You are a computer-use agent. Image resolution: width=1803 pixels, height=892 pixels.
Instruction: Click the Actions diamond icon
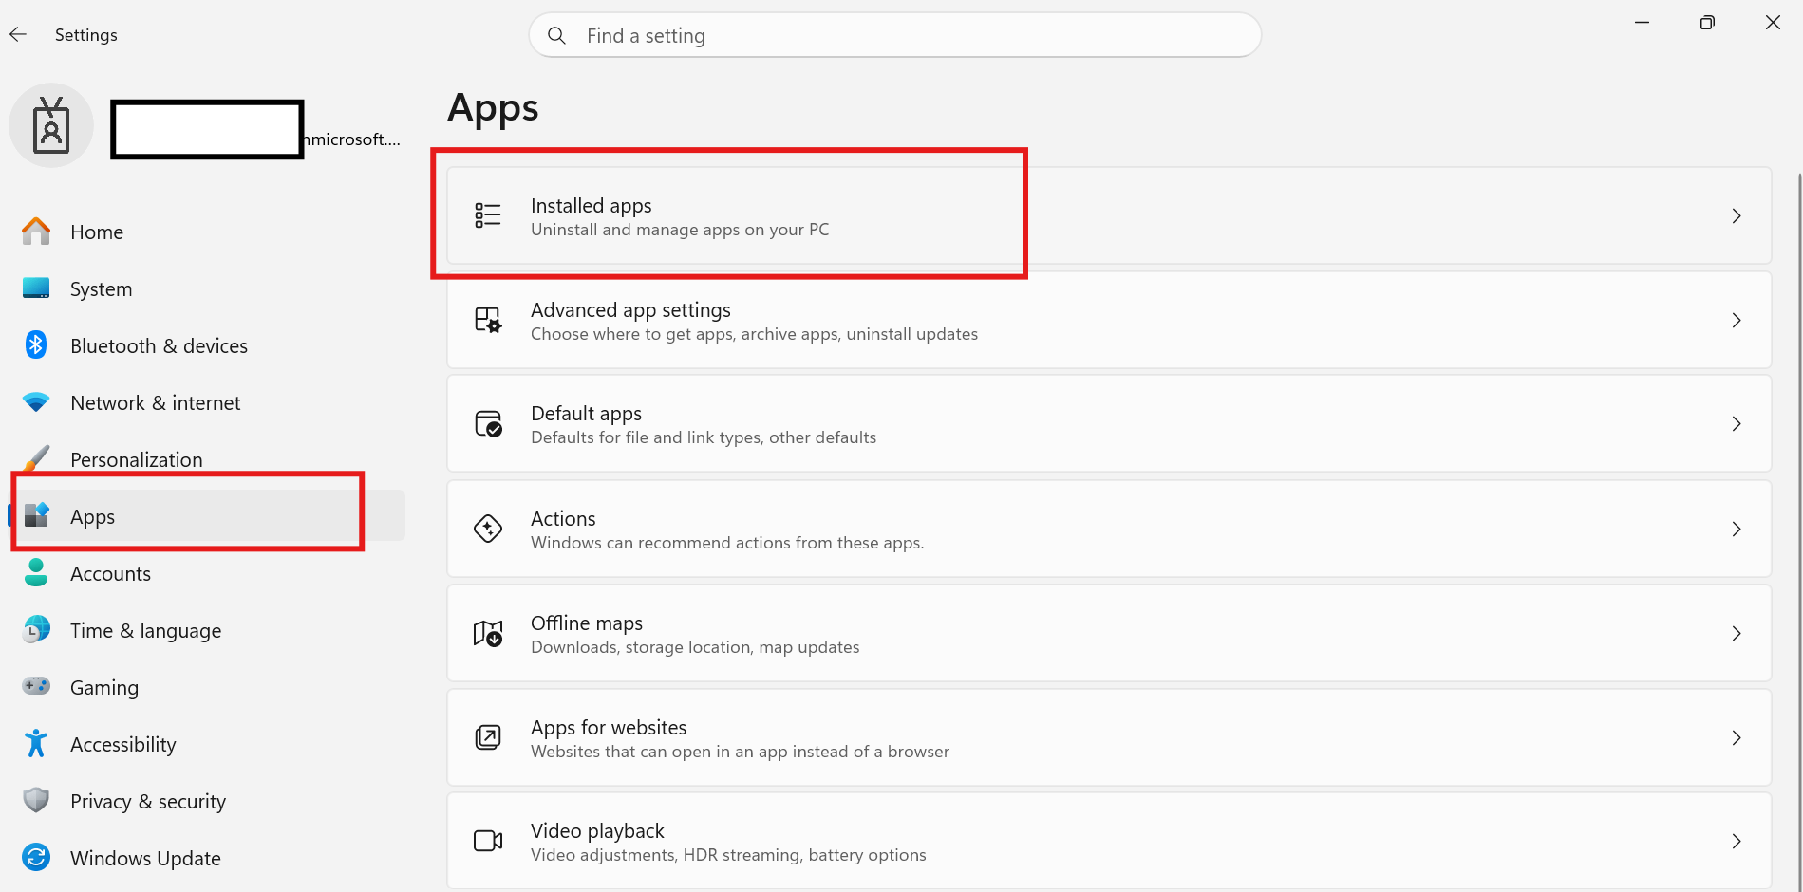pos(488,529)
